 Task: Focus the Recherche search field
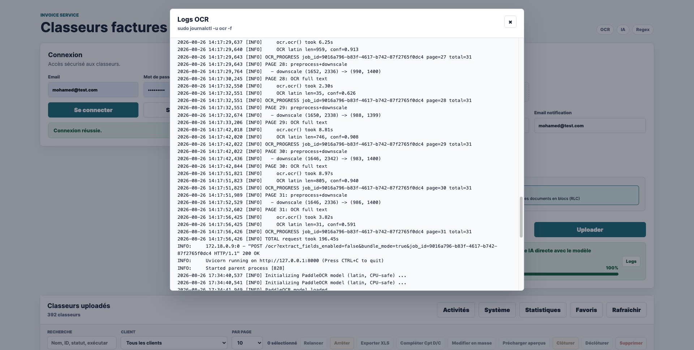click(82, 343)
